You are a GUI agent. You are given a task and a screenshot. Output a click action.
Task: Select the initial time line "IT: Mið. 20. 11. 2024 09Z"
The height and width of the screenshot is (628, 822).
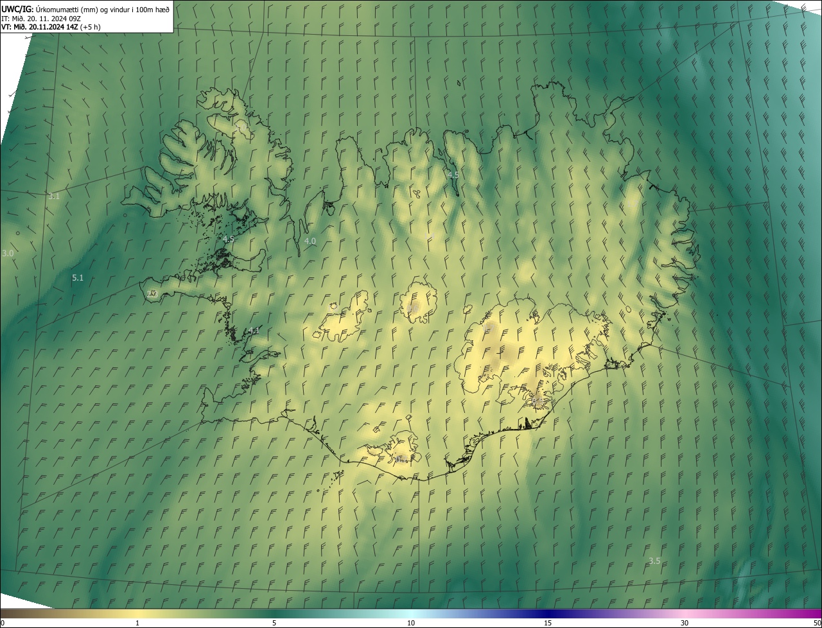coord(40,18)
